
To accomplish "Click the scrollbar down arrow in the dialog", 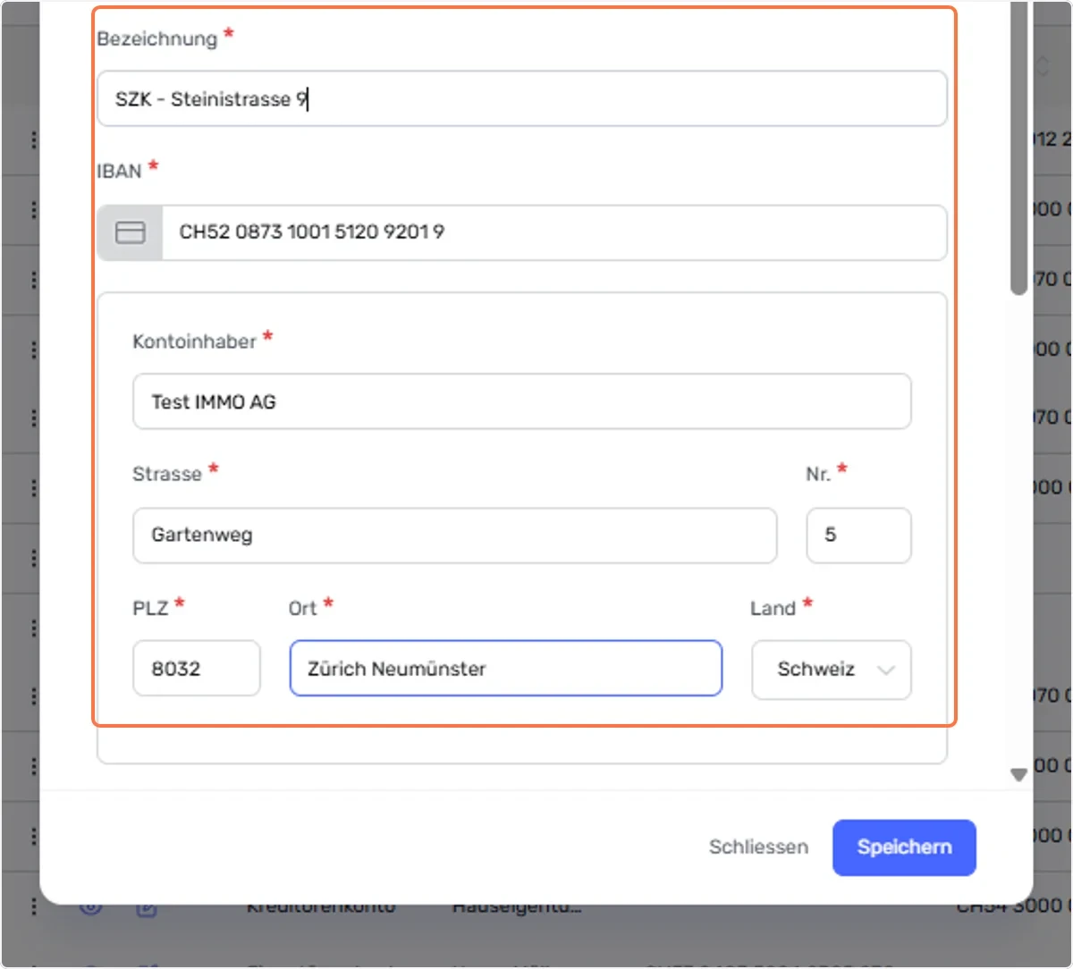I will [1018, 775].
